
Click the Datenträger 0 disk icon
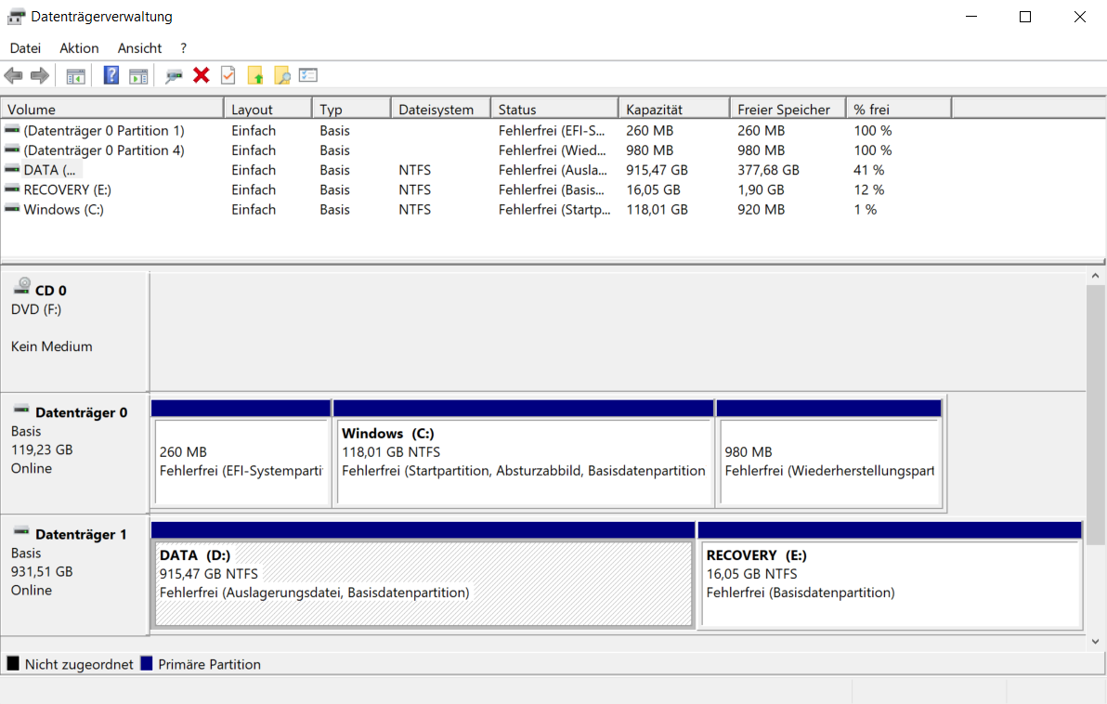click(x=21, y=409)
